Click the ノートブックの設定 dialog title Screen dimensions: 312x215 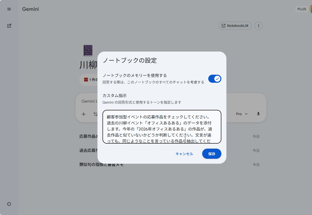(x=130, y=60)
